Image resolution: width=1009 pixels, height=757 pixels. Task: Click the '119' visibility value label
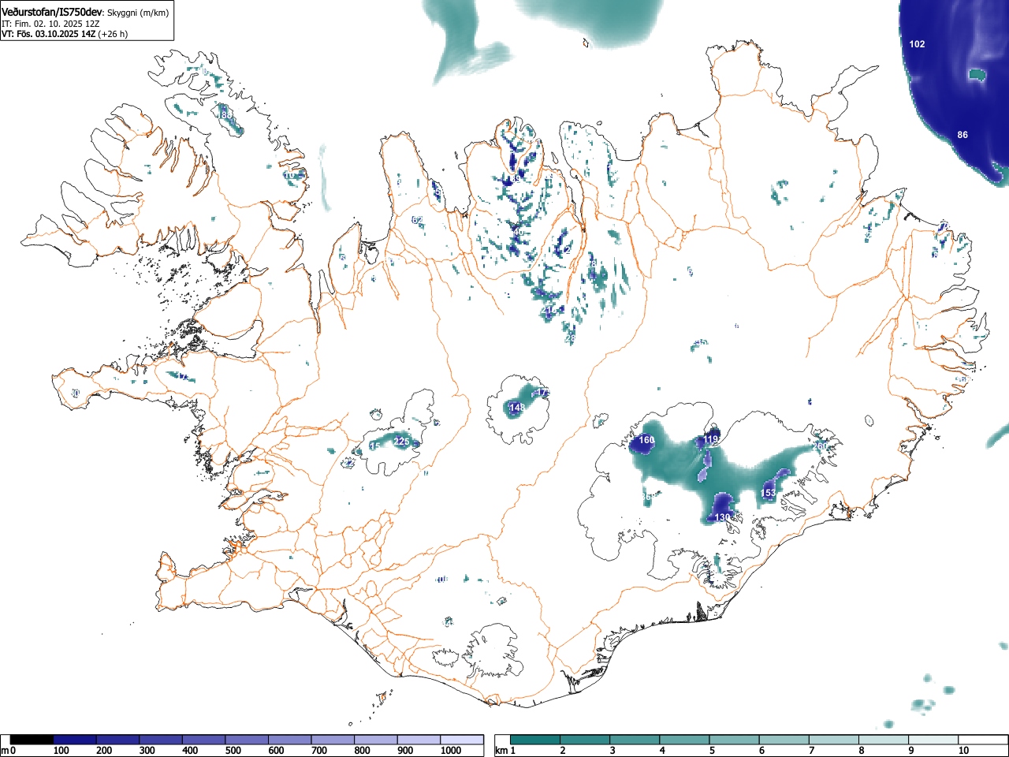pos(712,439)
